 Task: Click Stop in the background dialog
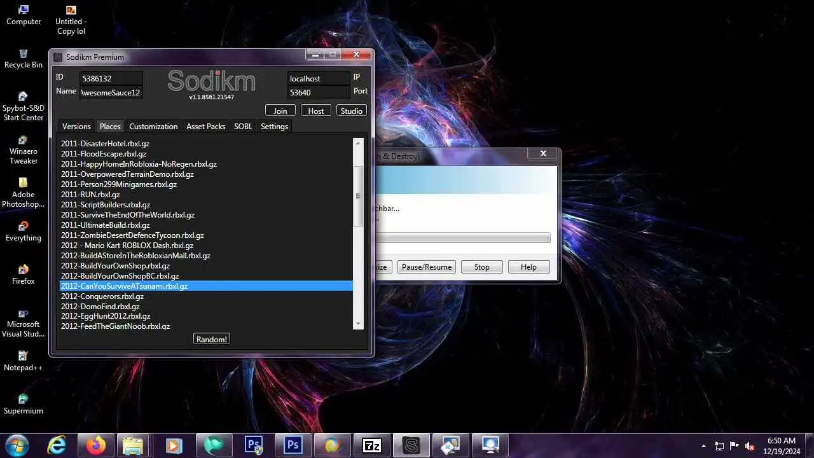point(482,267)
